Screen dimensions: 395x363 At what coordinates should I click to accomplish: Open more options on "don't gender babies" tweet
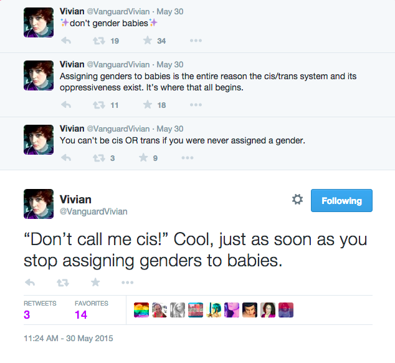click(196, 41)
